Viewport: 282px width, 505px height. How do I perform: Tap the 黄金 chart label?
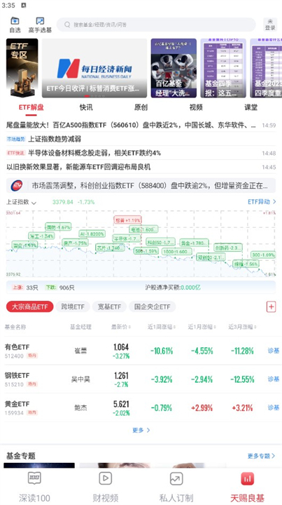coord(194,243)
